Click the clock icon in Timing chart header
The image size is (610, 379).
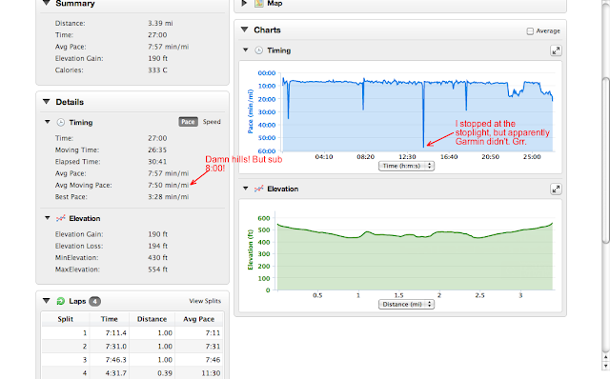click(x=258, y=50)
